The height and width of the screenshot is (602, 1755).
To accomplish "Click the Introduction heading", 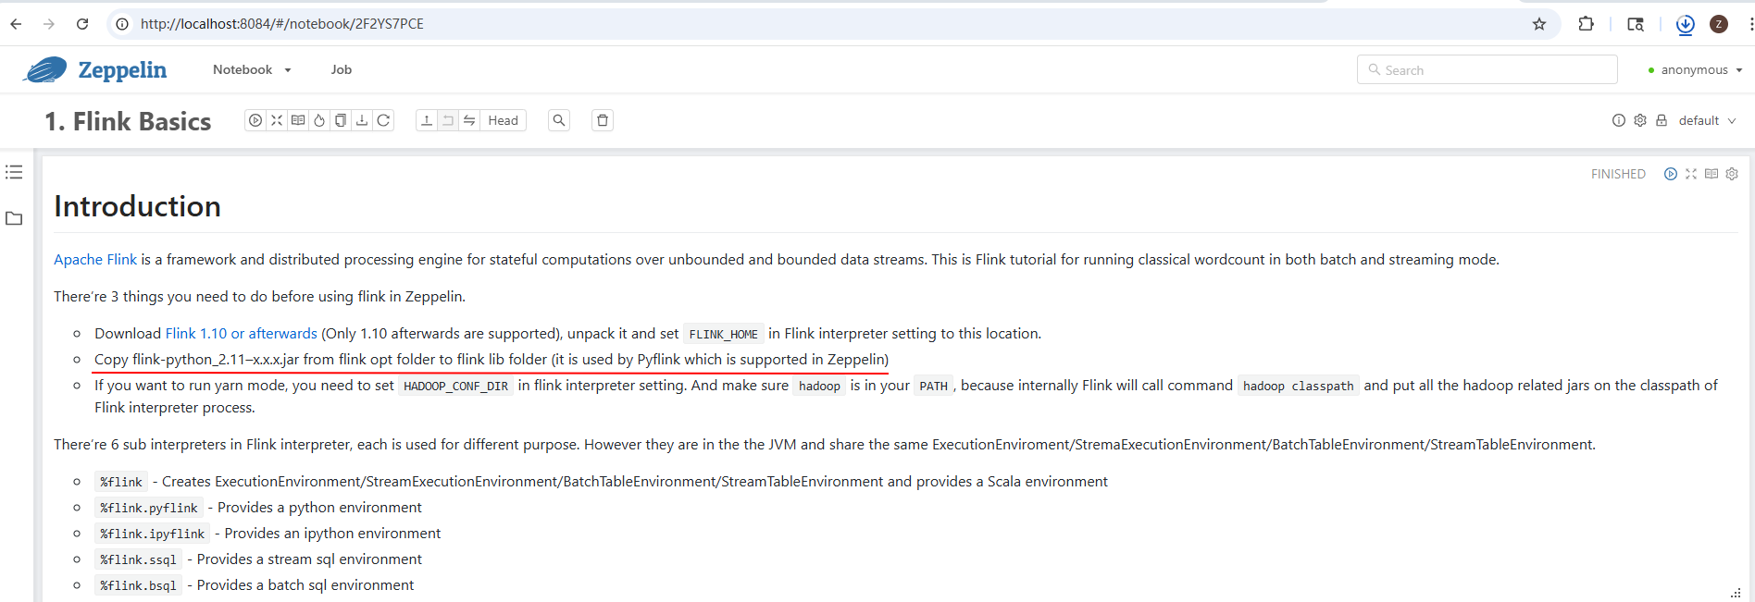I will click(x=137, y=206).
